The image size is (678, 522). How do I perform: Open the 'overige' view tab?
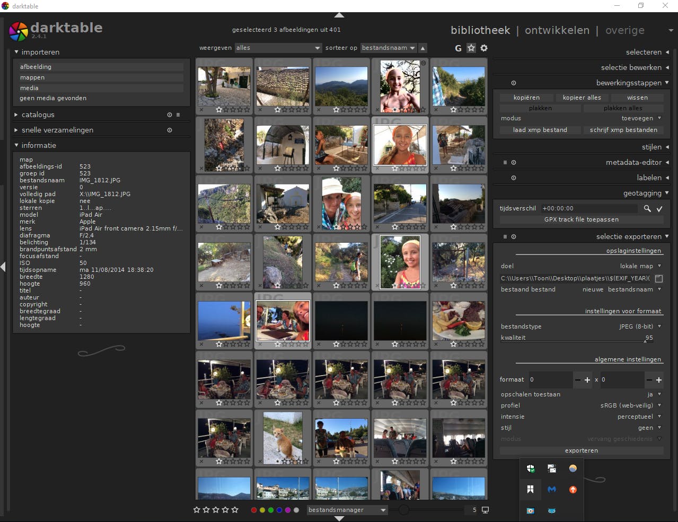tap(624, 30)
